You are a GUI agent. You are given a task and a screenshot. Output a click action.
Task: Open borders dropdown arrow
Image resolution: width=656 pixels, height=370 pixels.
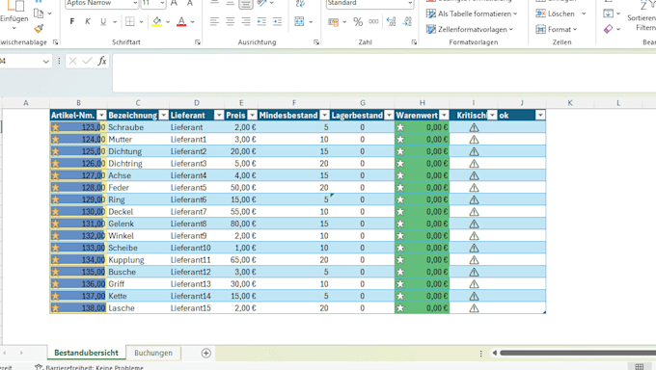pos(142,22)
